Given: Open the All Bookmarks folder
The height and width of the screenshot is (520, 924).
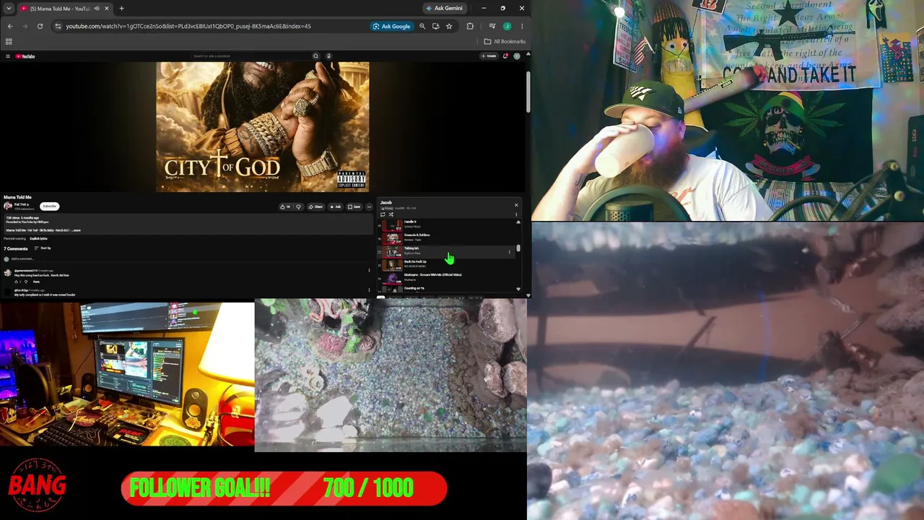Looking at the screenshot, I should point(505,41).
